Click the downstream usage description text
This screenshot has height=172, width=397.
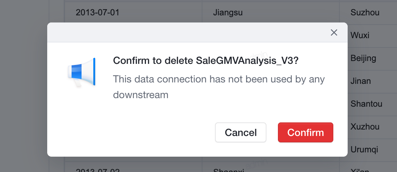point(219,87)
